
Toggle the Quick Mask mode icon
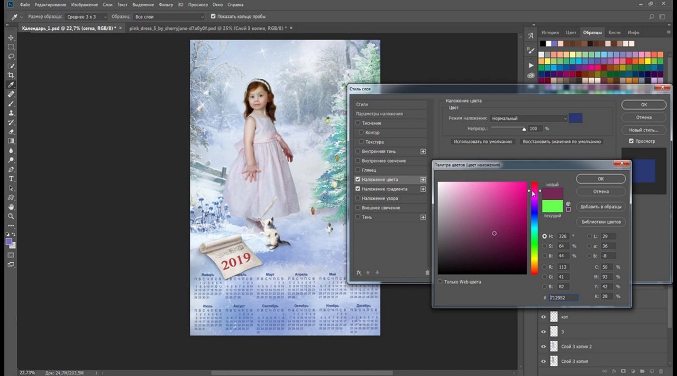tap(11, 255)
